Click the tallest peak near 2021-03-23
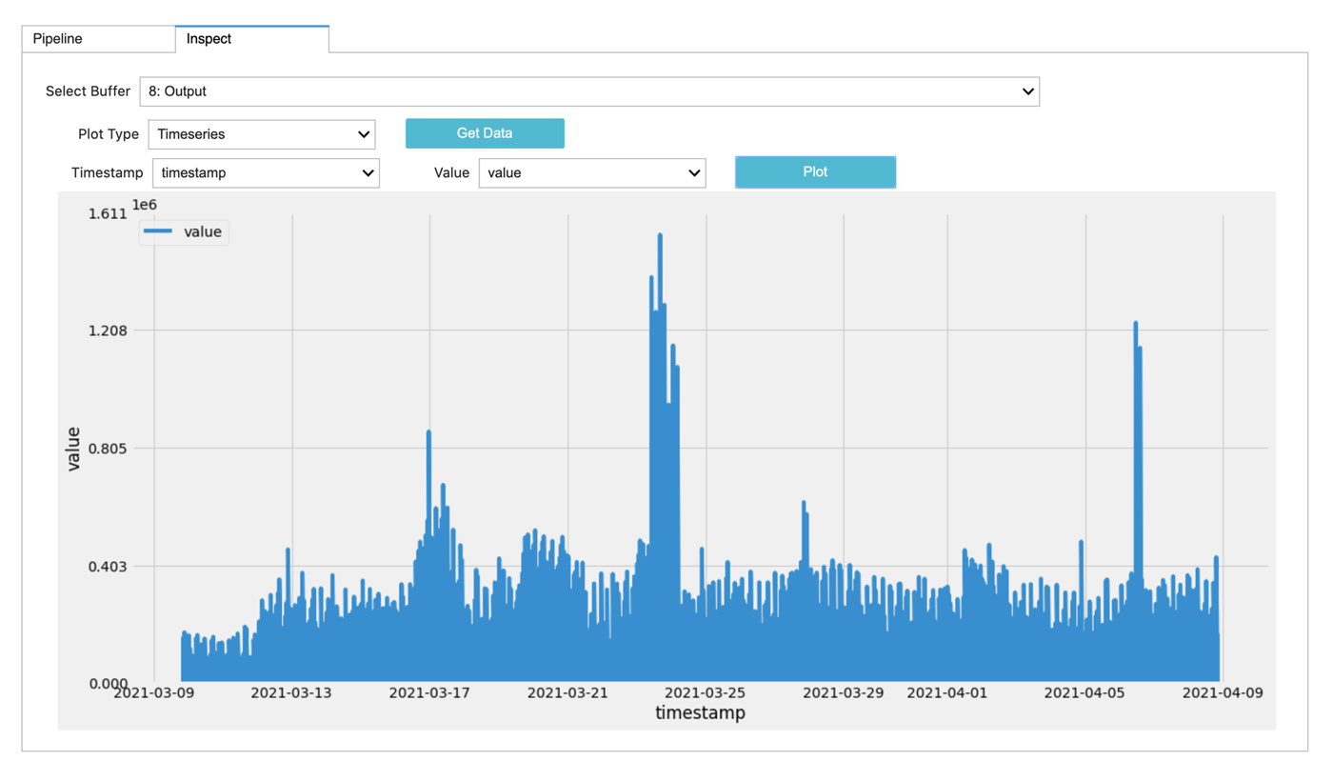The height and width of the screenshot is (781, 1333). tap(660, 237)
